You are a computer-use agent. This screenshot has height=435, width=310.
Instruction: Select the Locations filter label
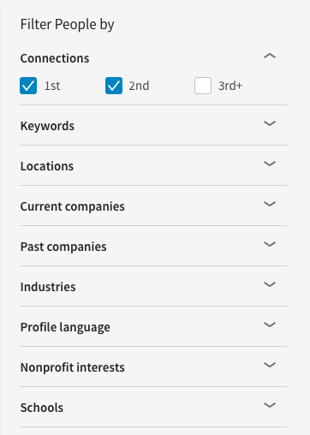pyautogui.click(x=47, y=166)
